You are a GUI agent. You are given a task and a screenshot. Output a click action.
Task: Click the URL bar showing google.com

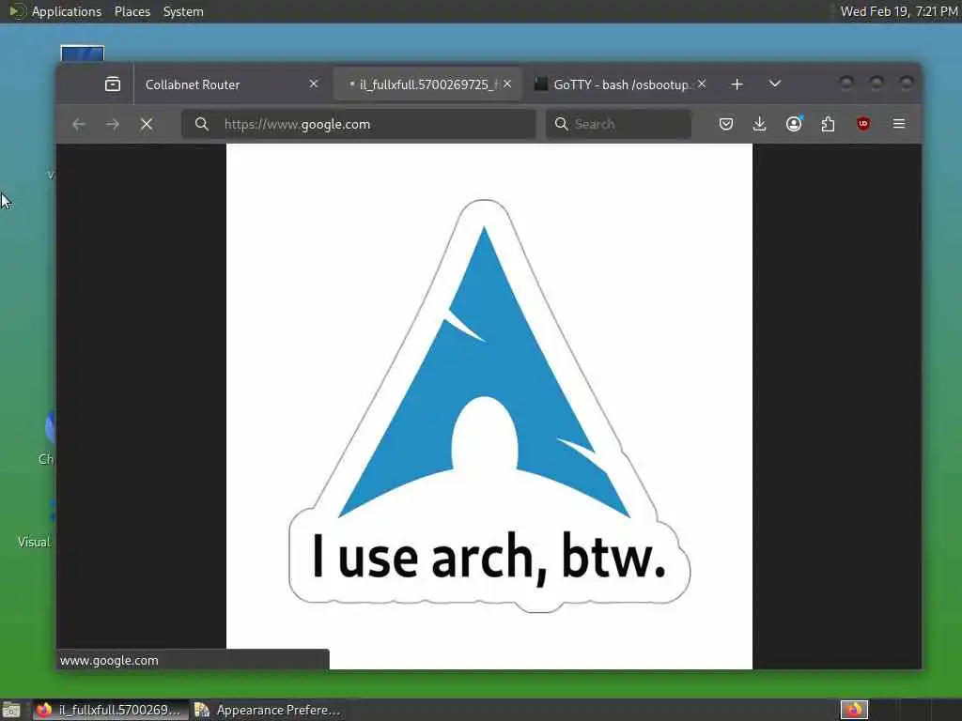click(359, 125)
